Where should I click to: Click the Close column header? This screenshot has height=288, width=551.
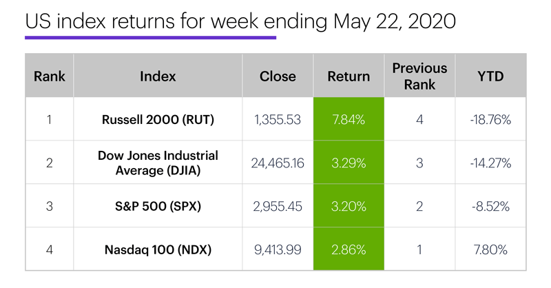278,76
